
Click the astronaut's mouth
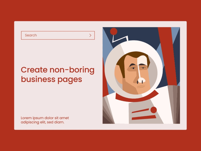coord(141,87)
